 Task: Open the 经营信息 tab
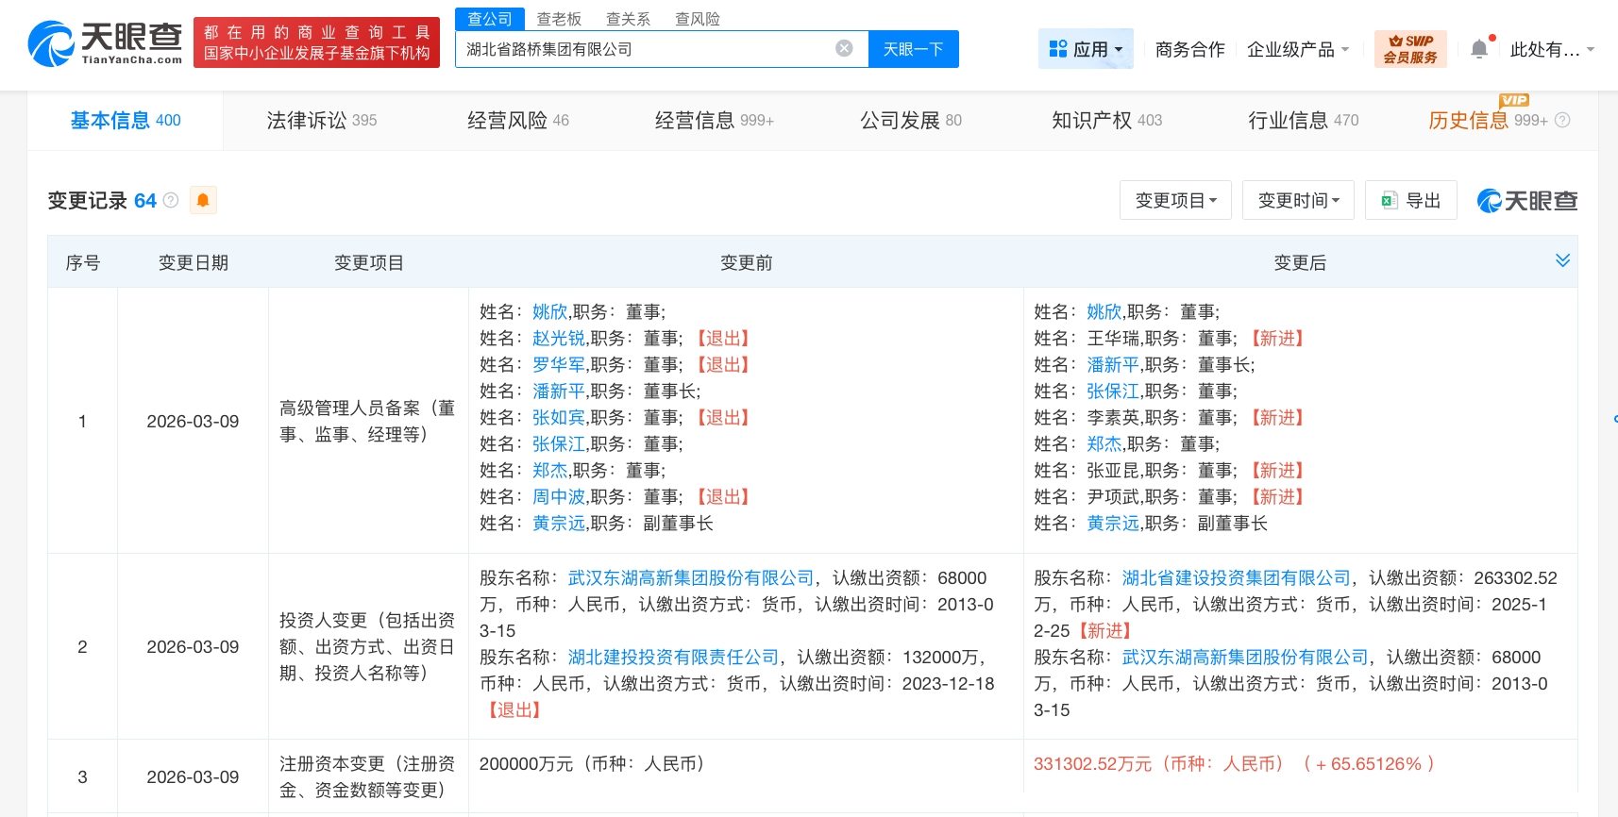coord(714,120)
